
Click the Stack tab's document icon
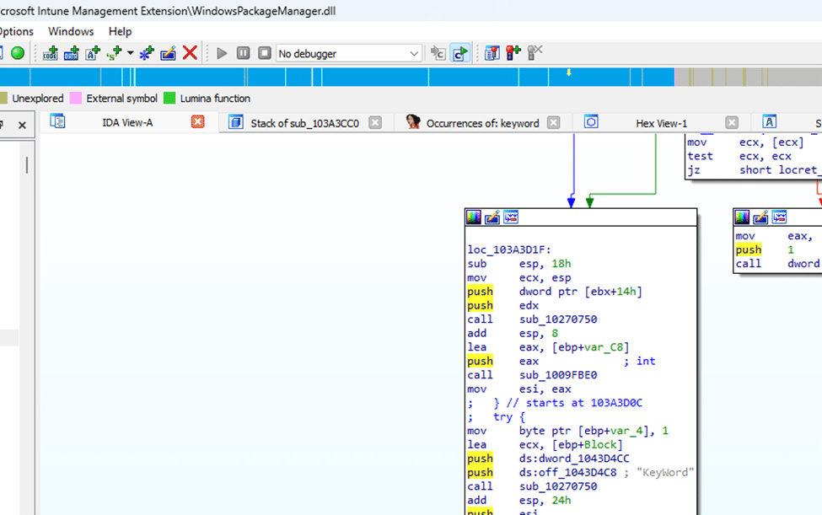[236, 122]
